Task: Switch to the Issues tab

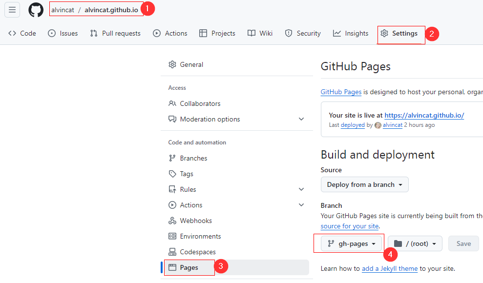Action: [x=63, y=33]
